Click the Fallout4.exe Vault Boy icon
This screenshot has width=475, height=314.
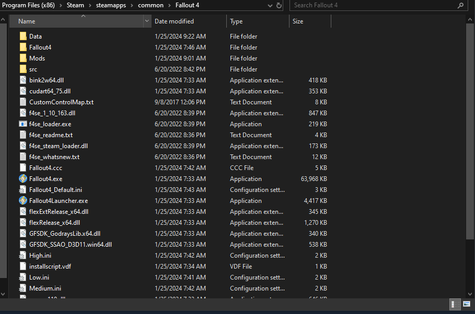click(23, 179)
